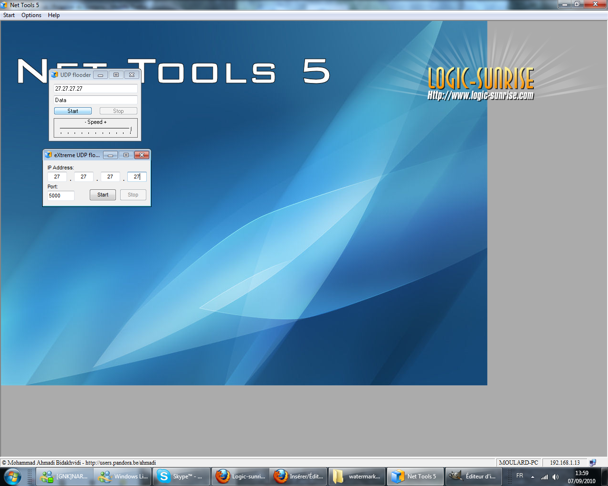
Task: Click the MOULARD-PC status bar entry
Action: [x=519, y=462]
